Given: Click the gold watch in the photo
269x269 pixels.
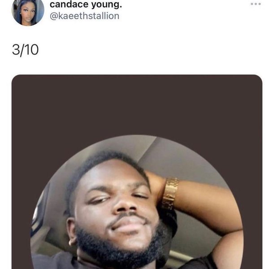Looking at the screenshot, I should pos(170,194).
